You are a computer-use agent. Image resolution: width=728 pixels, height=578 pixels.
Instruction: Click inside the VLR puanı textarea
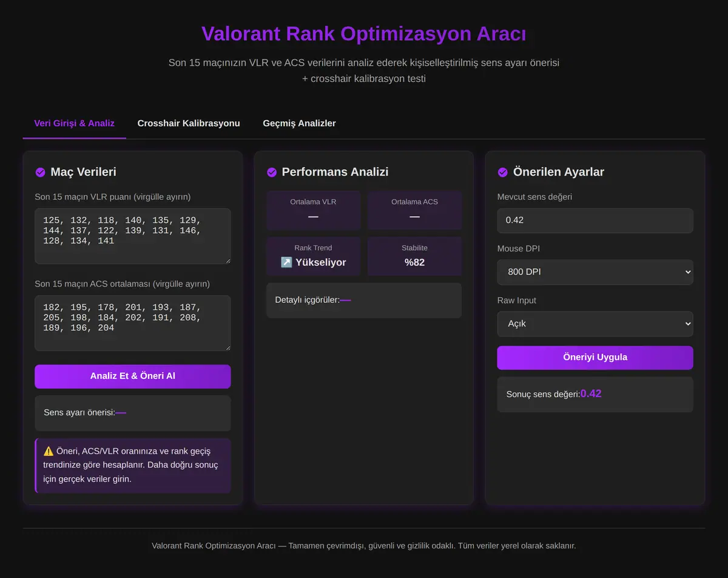133,236
